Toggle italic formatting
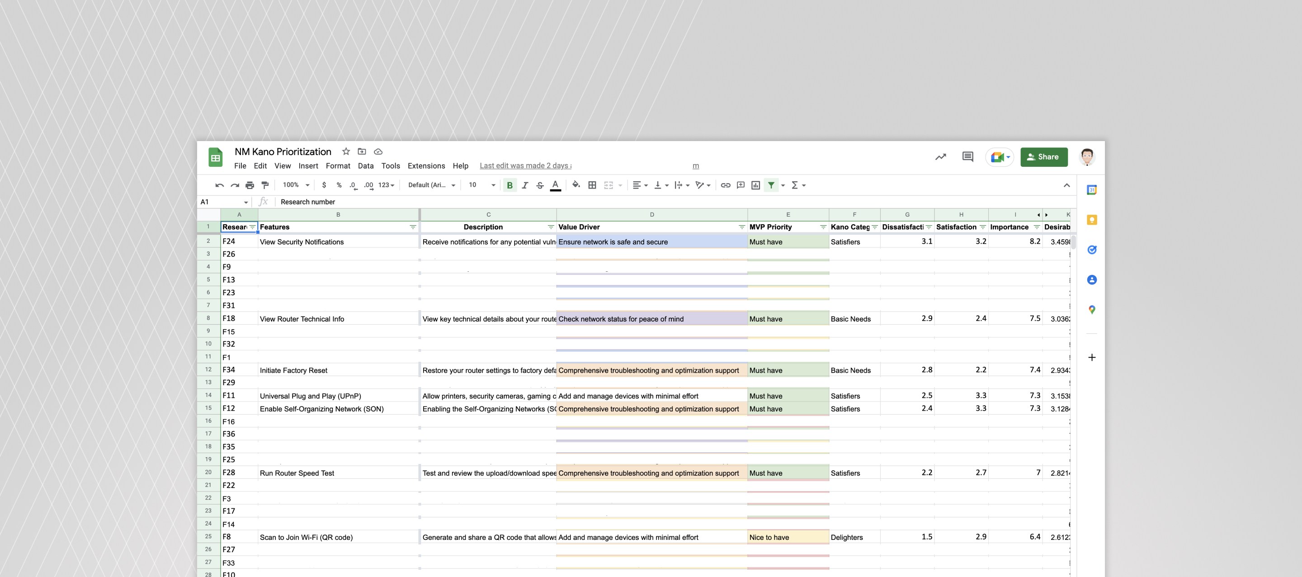This screenshot has height=577, width=1302. click(524, 185)
